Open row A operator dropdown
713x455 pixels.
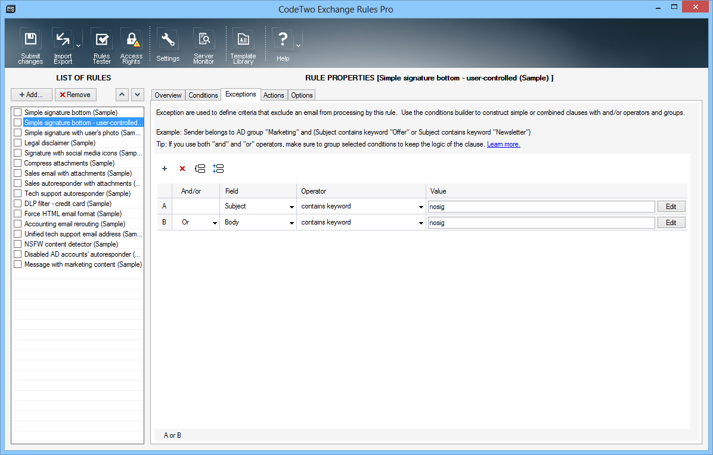pos(421,207)
